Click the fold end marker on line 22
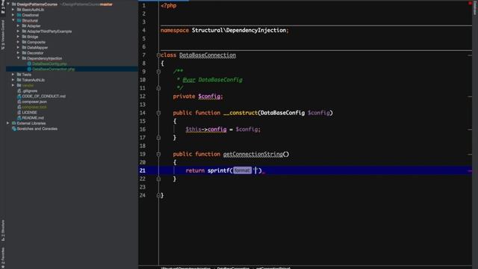 [158, 179]
